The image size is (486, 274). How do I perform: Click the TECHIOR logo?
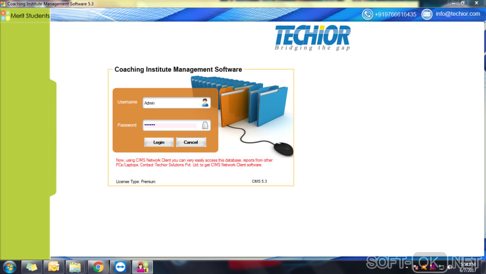pyautogui.click(x=313, y=38)
